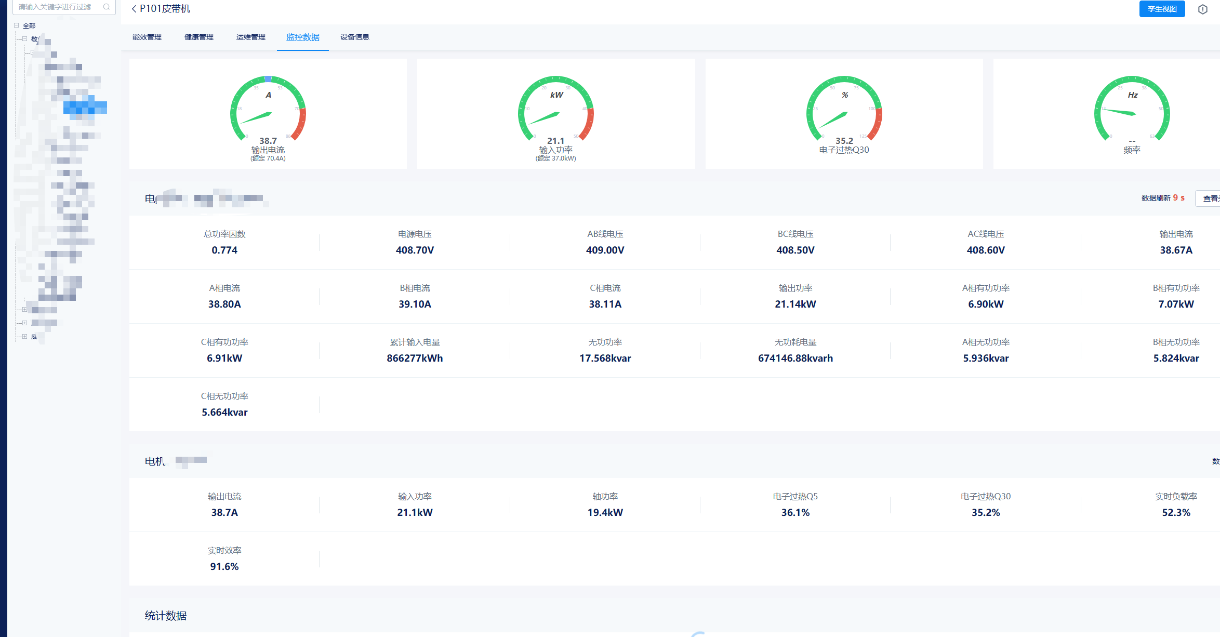Select the 监控数据 tab
Image resolution: width=1220 pixels, height=637 pixels.
(303, 37)
